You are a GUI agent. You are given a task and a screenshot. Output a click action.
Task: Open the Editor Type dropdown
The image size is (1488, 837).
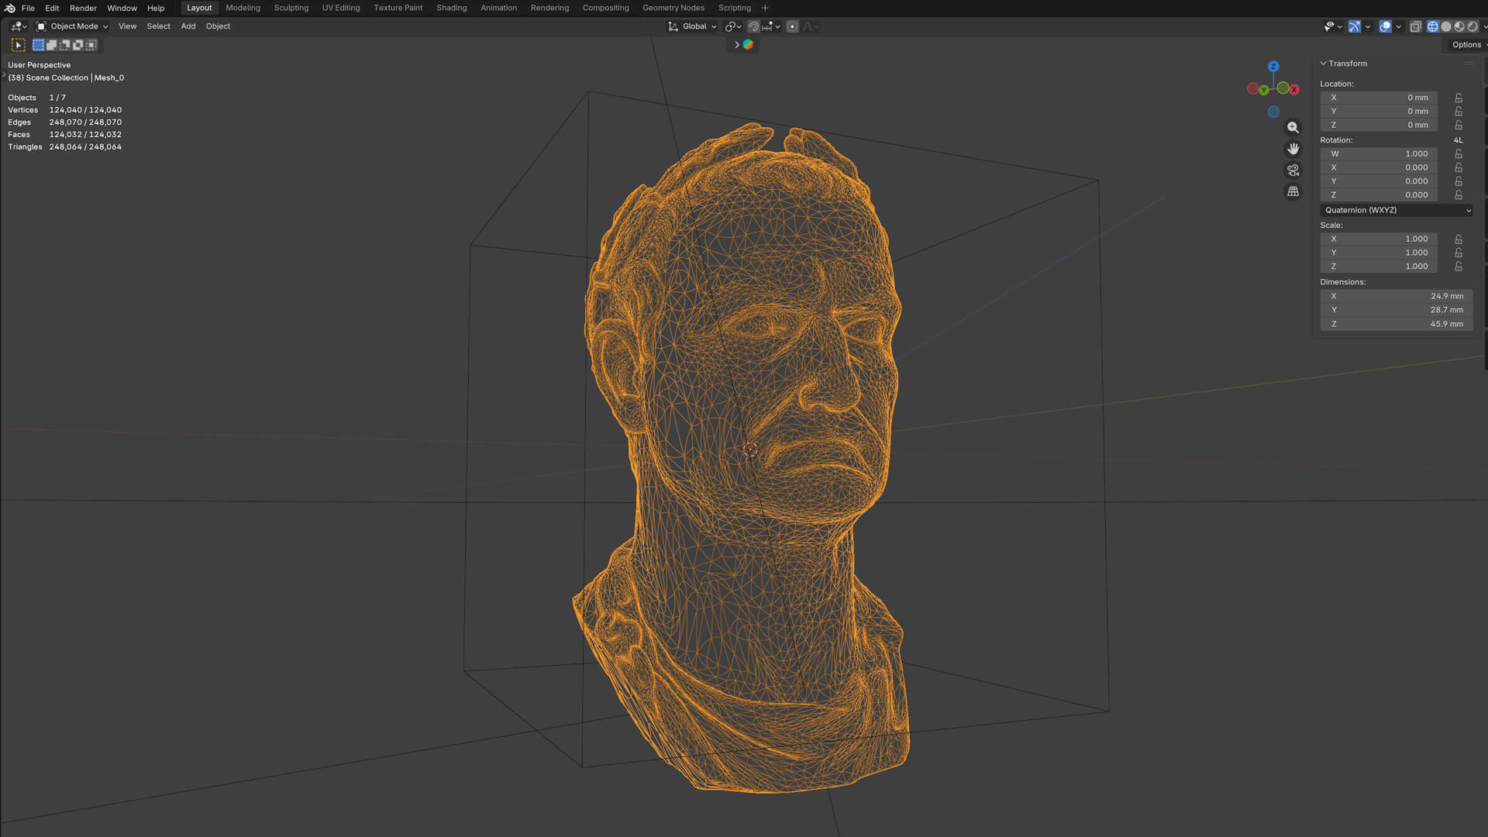(19, 26)
